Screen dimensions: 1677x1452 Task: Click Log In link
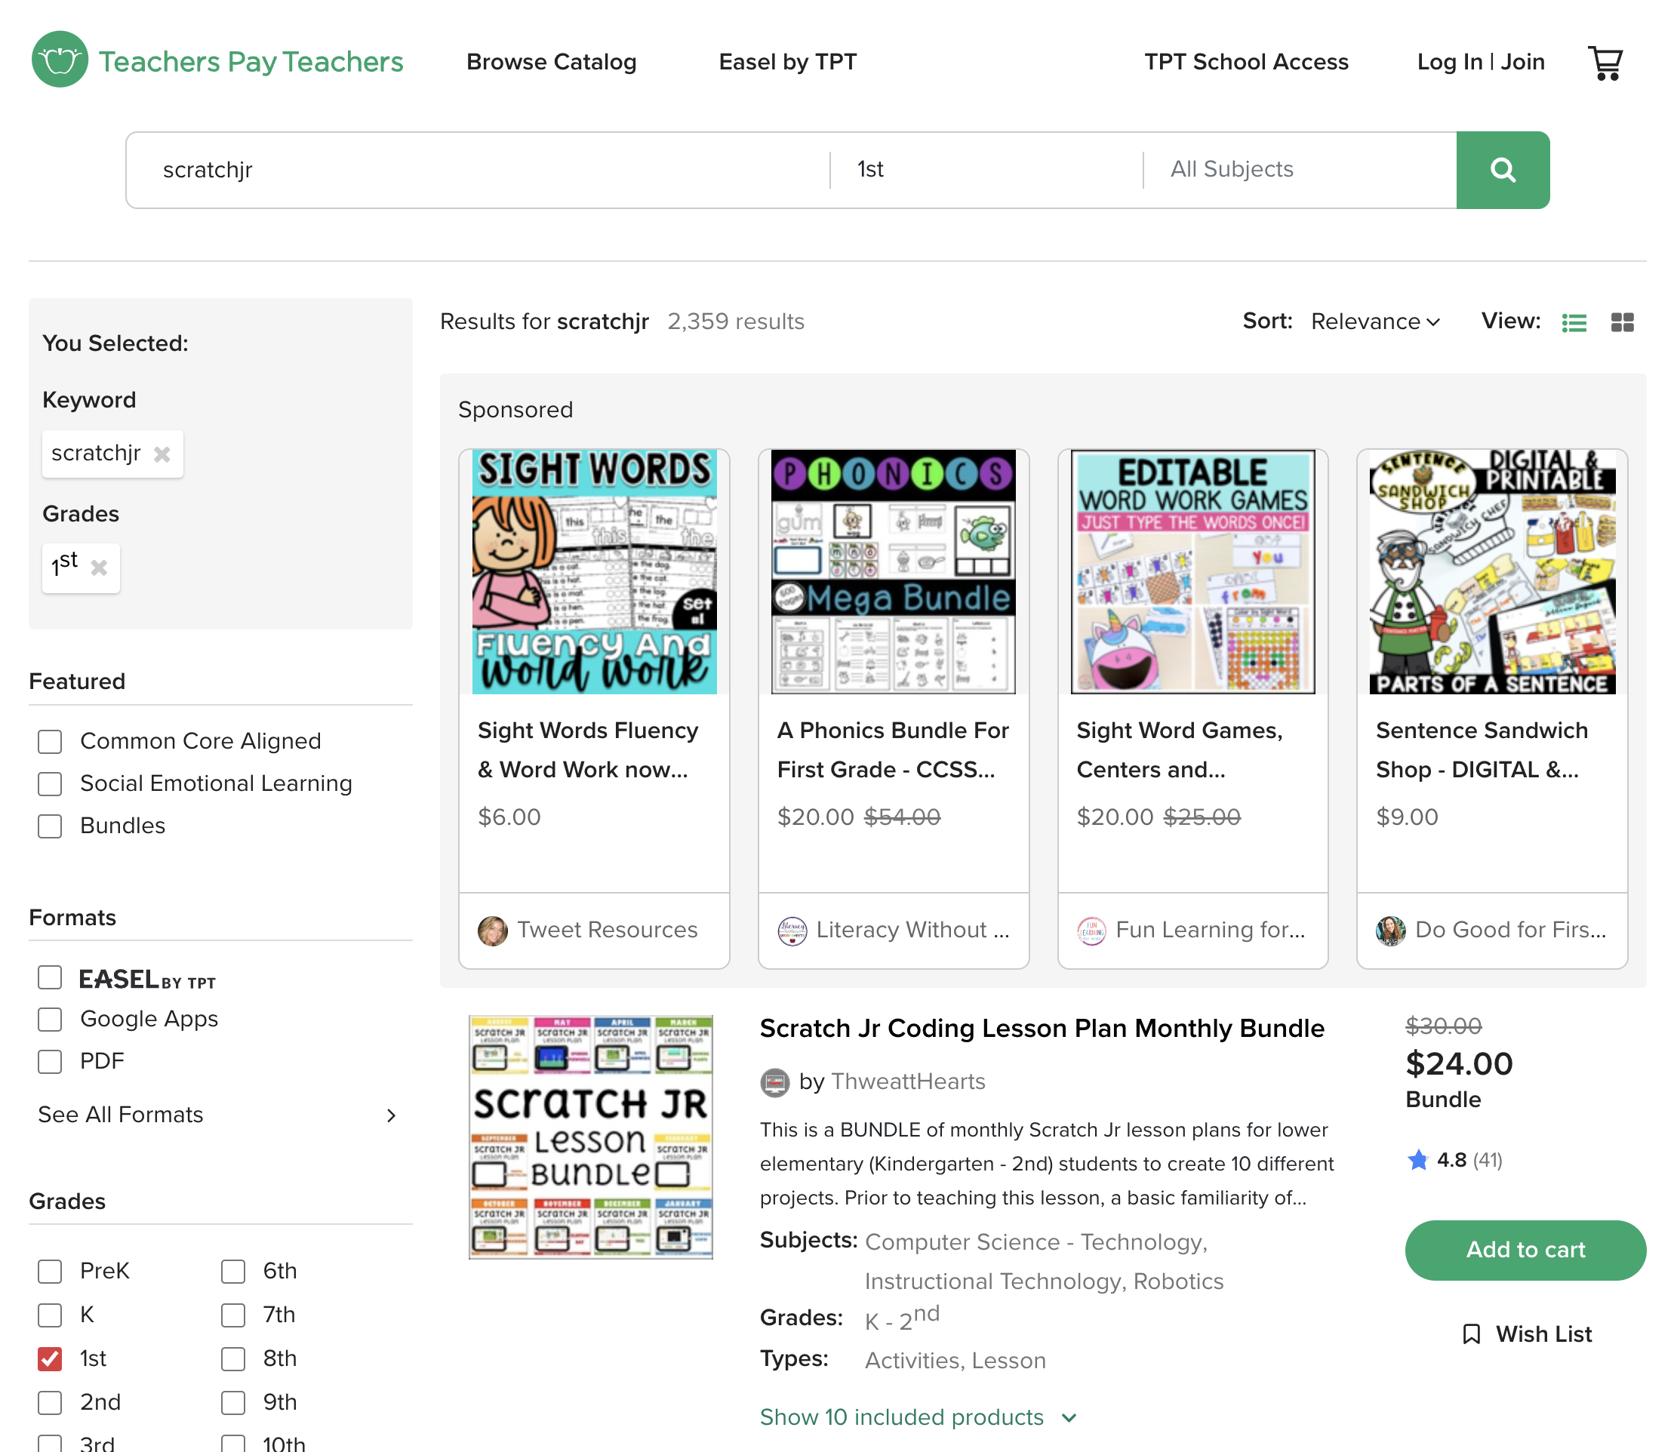coord(1449,62)
